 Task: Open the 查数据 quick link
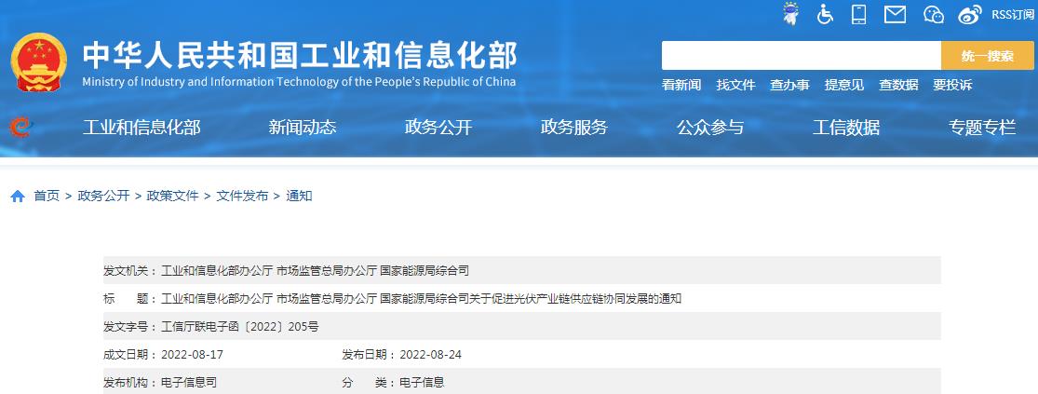898,85
